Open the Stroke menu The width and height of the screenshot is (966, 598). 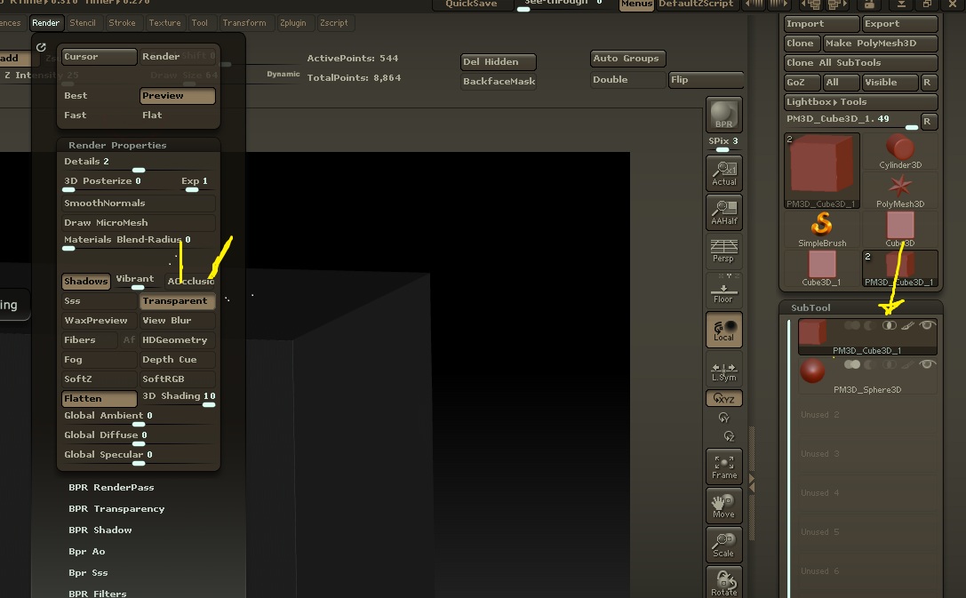tap(122, 23)
